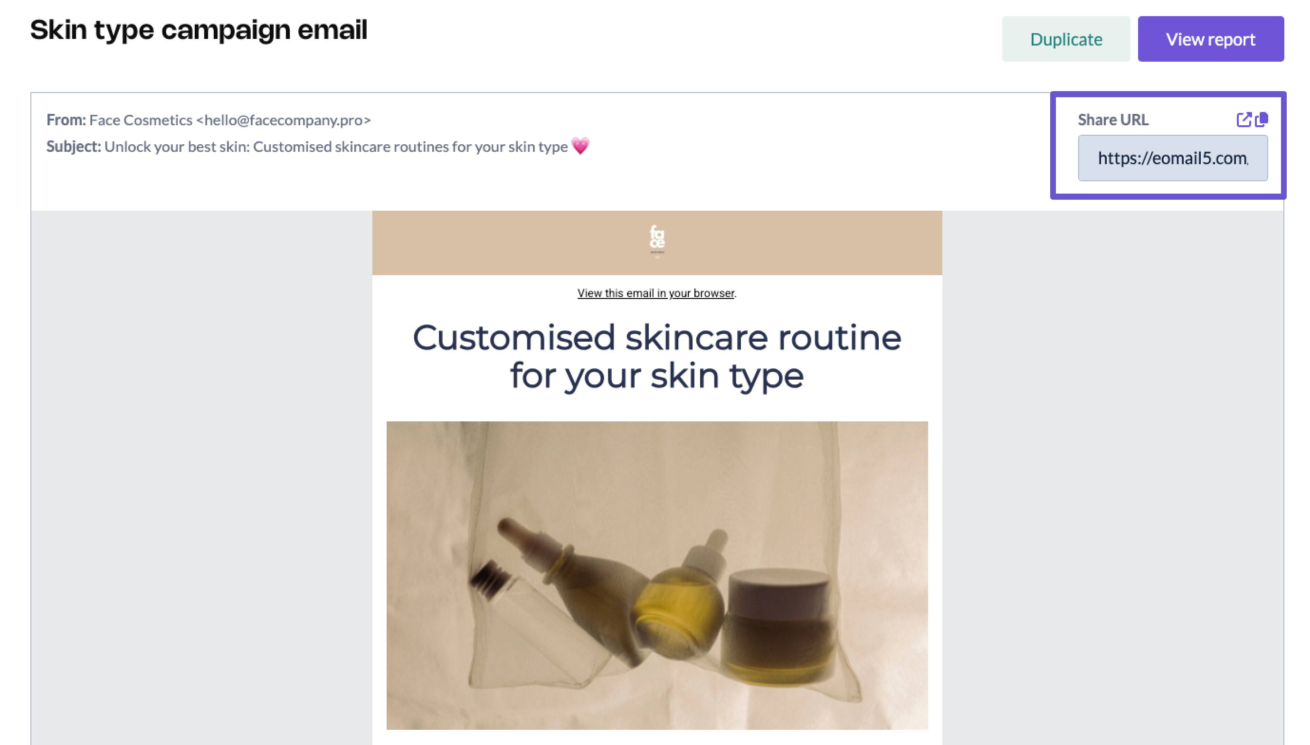The height and width of the screenshot is (745, 1310).
Task: Click the sender address hello@facecompany.pro
Action: (283, 120)
